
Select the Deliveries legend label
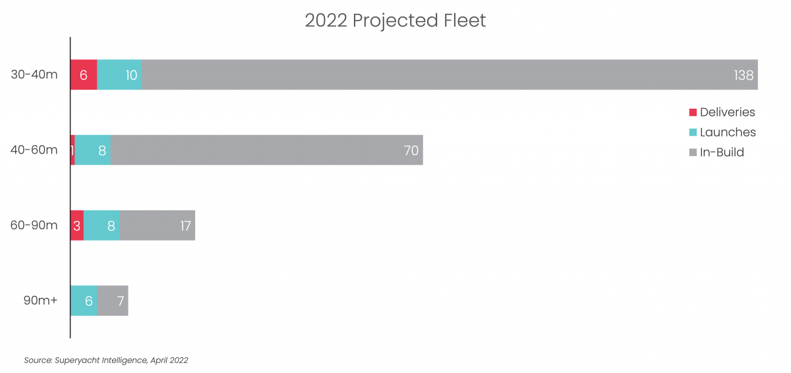pos(728,113)
